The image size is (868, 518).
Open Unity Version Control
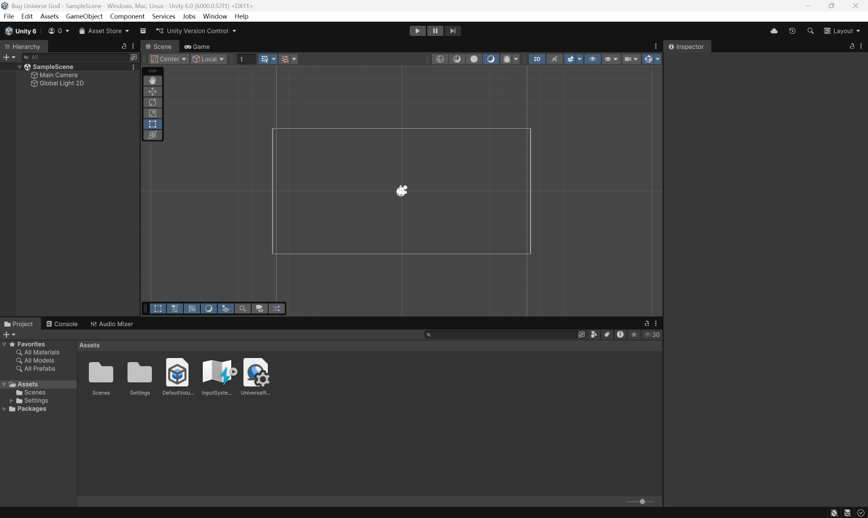(x=196, y=31)
